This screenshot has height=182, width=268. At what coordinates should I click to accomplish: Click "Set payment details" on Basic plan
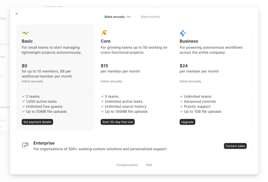[37, 122]
